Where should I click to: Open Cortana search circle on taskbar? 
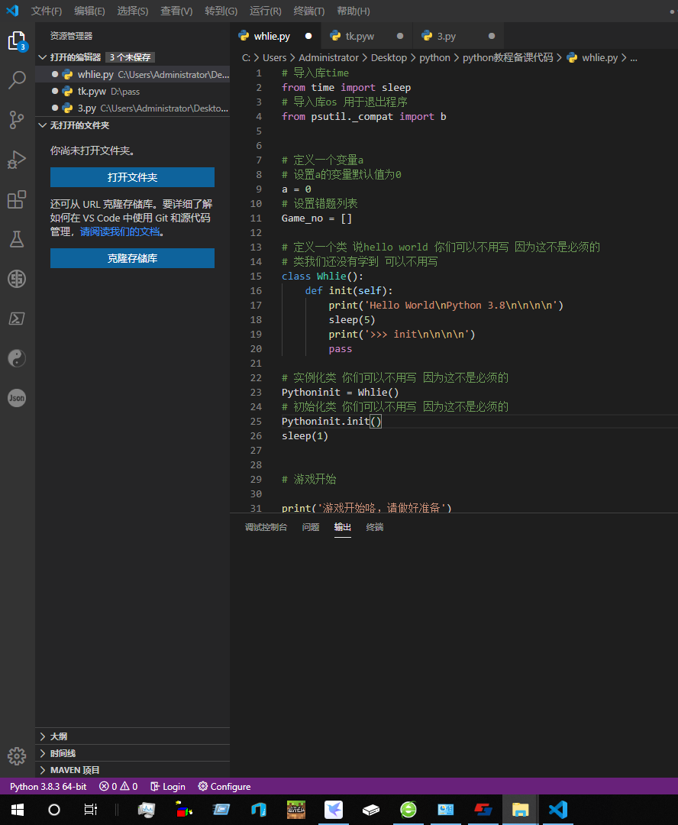(53, 809)
